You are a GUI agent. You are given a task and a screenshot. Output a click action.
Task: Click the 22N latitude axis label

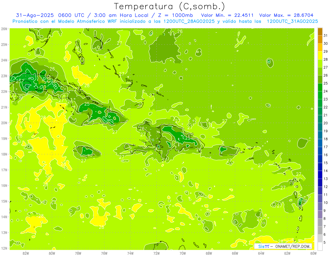pyautogui.click(x=4, y=91)
